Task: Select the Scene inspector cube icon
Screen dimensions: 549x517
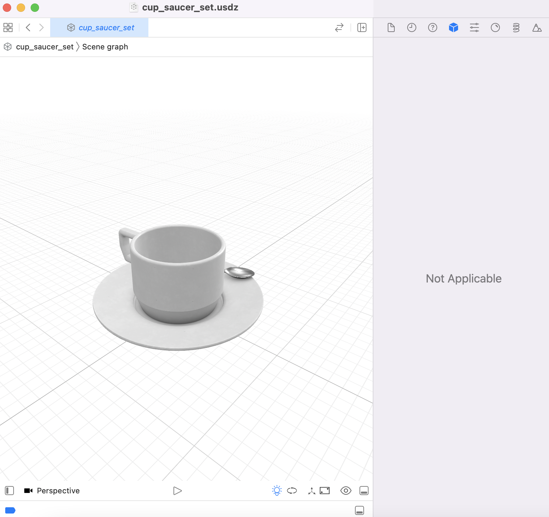Action: coord(454,27)
